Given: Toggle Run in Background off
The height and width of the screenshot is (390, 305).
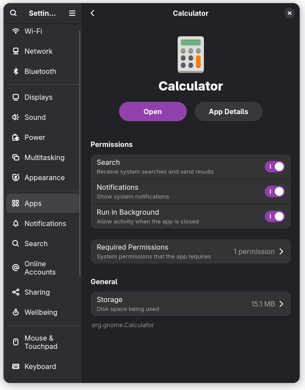Looking at the screenshot, I should 275,216.
